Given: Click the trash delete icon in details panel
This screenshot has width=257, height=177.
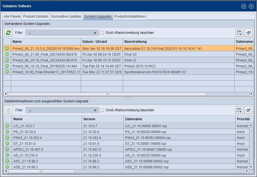Looking at the screenshot, I should point(9,110).
